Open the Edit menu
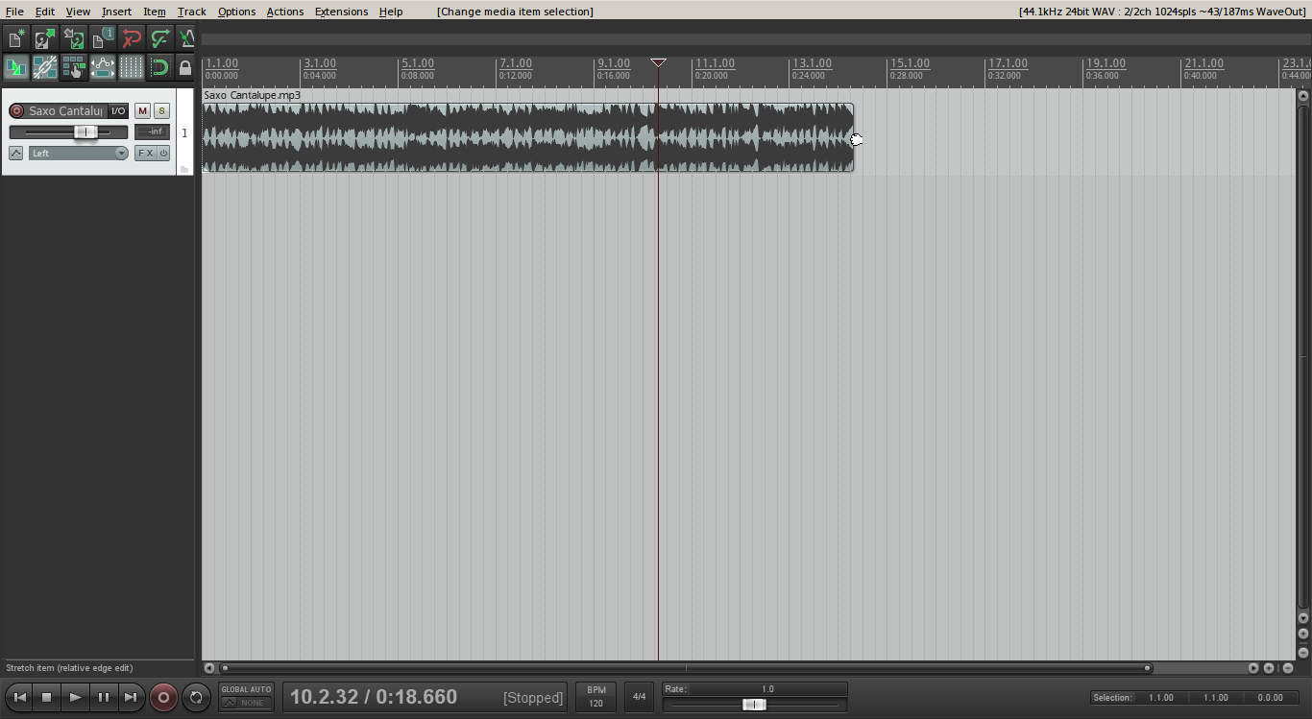The image size is (1312, 719). coord(45,12)
